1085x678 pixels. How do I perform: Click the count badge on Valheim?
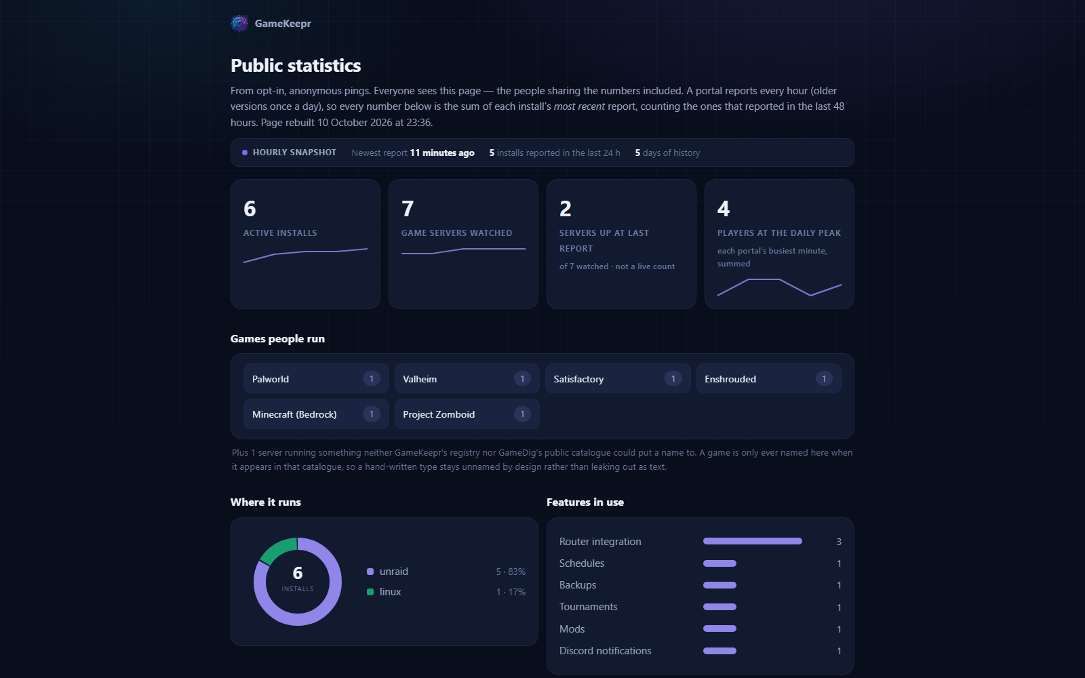pos(522,378)
